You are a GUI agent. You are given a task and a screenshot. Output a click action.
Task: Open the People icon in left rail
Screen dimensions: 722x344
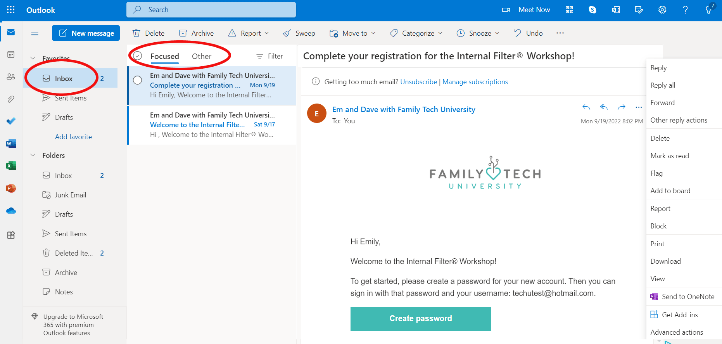[x=11, y=77]
